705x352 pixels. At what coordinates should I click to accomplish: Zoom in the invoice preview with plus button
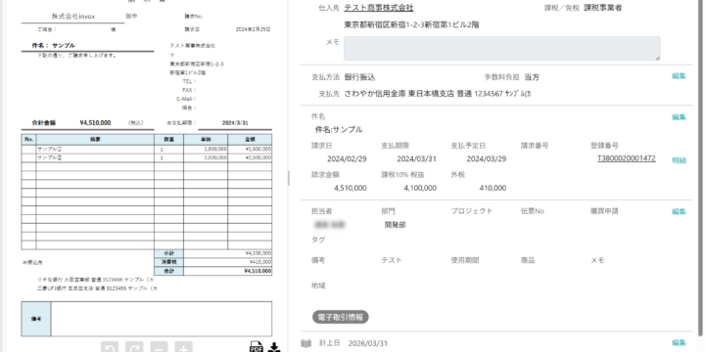pos(184,347)
